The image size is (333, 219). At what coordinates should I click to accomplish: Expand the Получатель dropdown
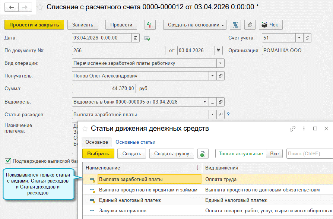coord(213,76)
